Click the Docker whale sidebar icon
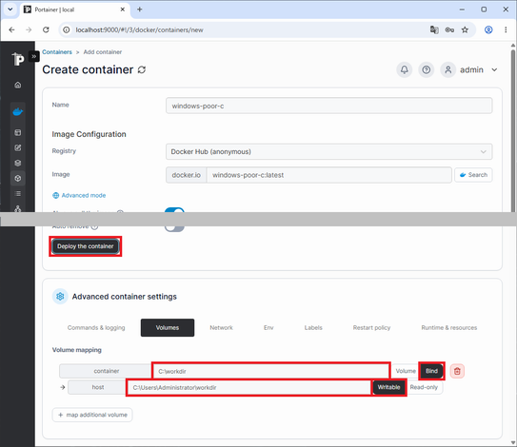517x447 pixels. coord(18,112)
